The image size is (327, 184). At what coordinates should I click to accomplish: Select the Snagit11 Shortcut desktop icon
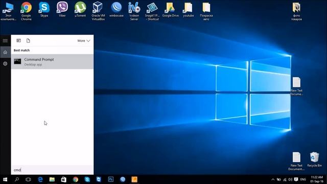(x=152, y=11)
